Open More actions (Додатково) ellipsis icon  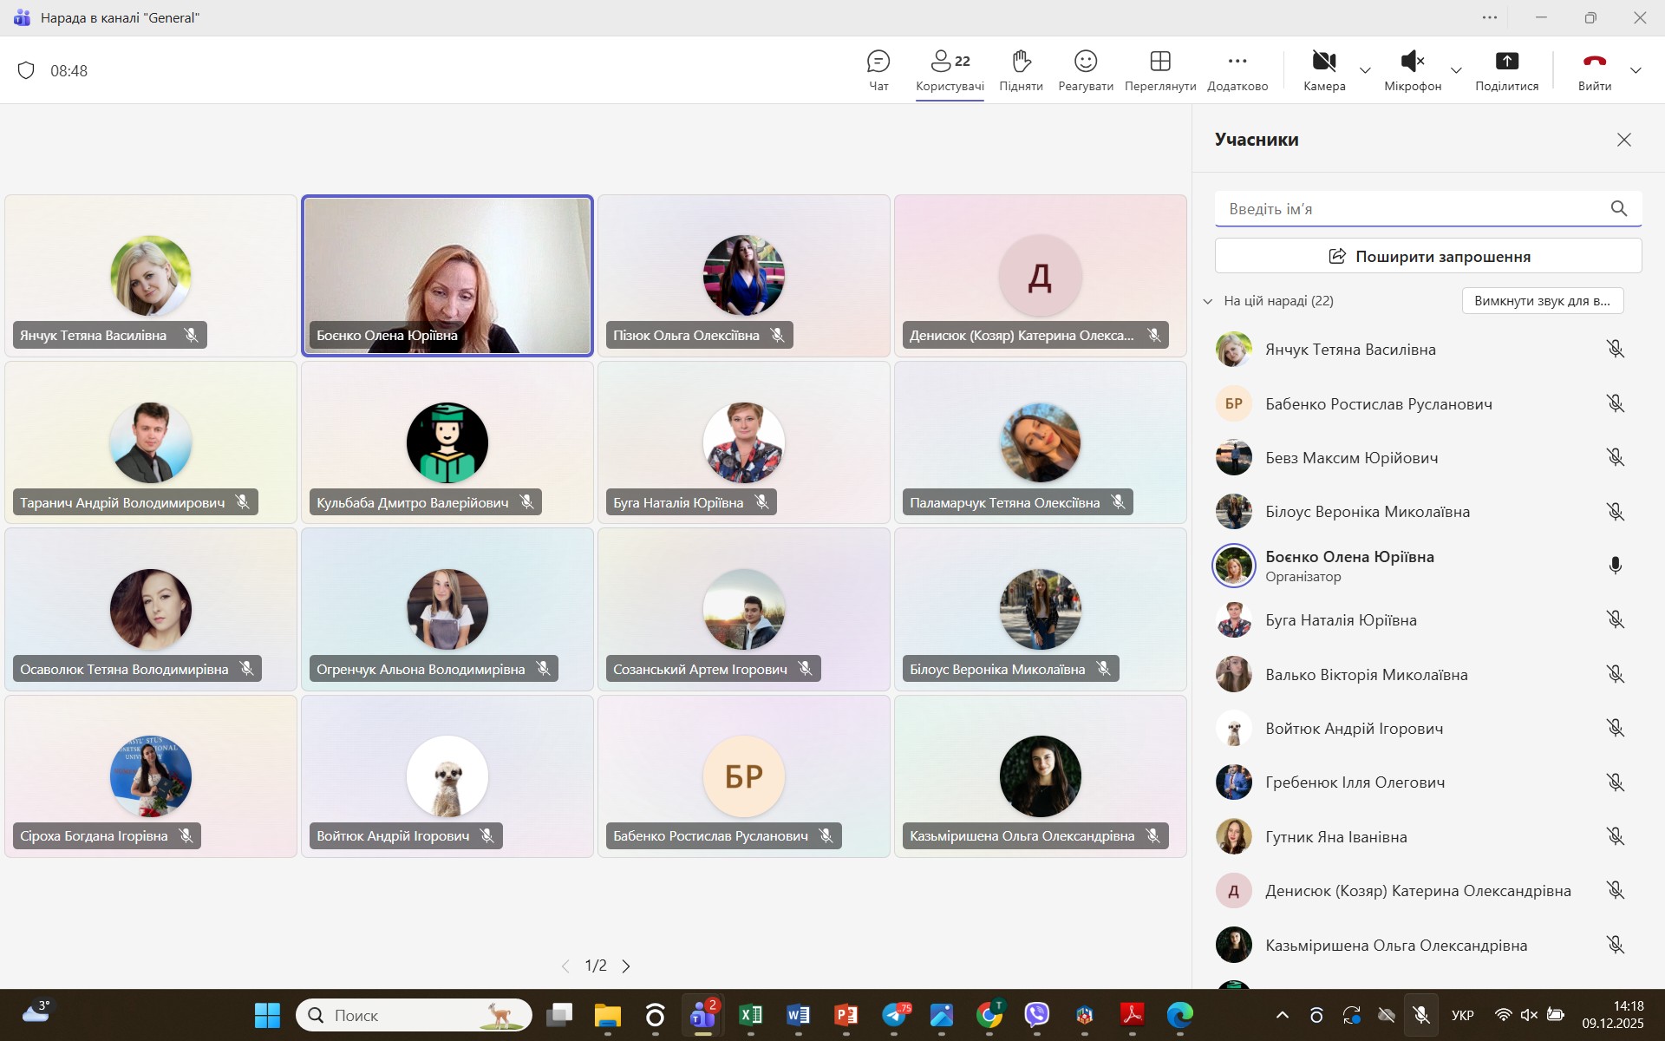1237,62
